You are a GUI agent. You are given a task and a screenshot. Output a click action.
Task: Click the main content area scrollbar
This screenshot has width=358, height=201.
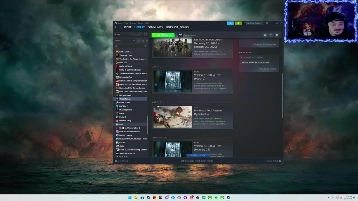[282, 95]
